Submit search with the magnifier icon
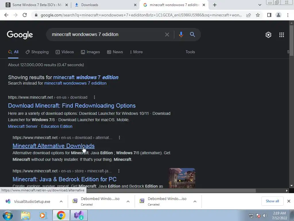Screen dimensions: 294x221 pos(192,35)
